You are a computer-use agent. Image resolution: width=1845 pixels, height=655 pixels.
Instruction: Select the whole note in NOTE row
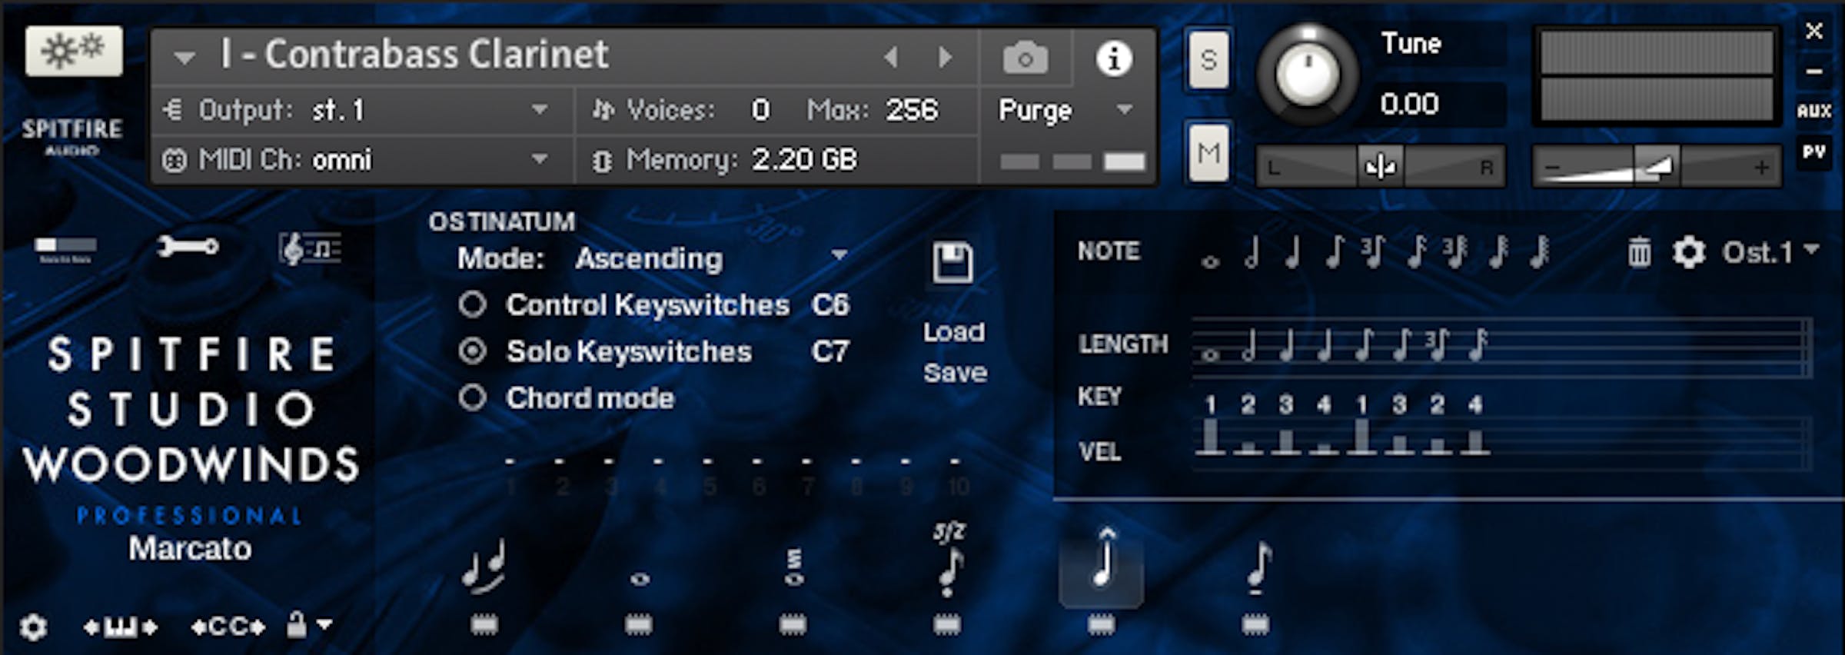click(1210, 261)
